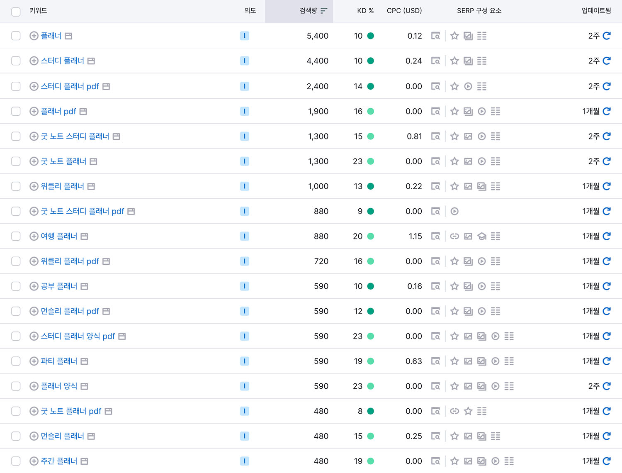Expand the 플래너 keyword with plus icon
This screenshot has width=622, height=473.
click(34, 36)
